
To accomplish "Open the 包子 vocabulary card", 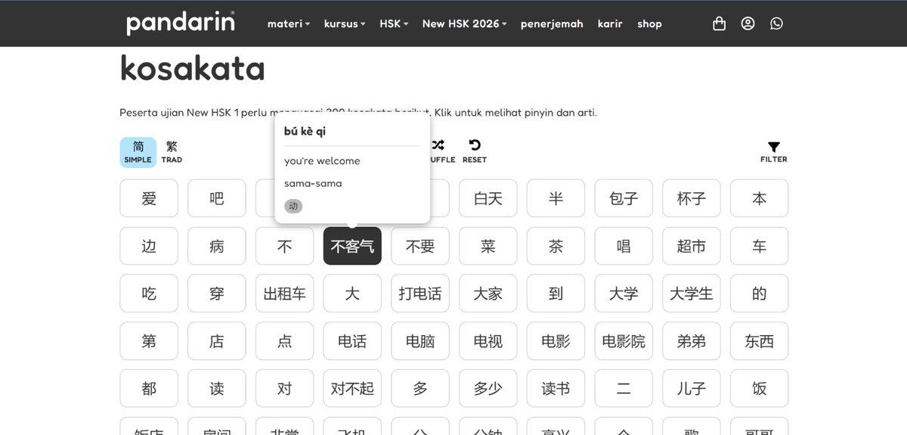I will click(x=624, y=198).
